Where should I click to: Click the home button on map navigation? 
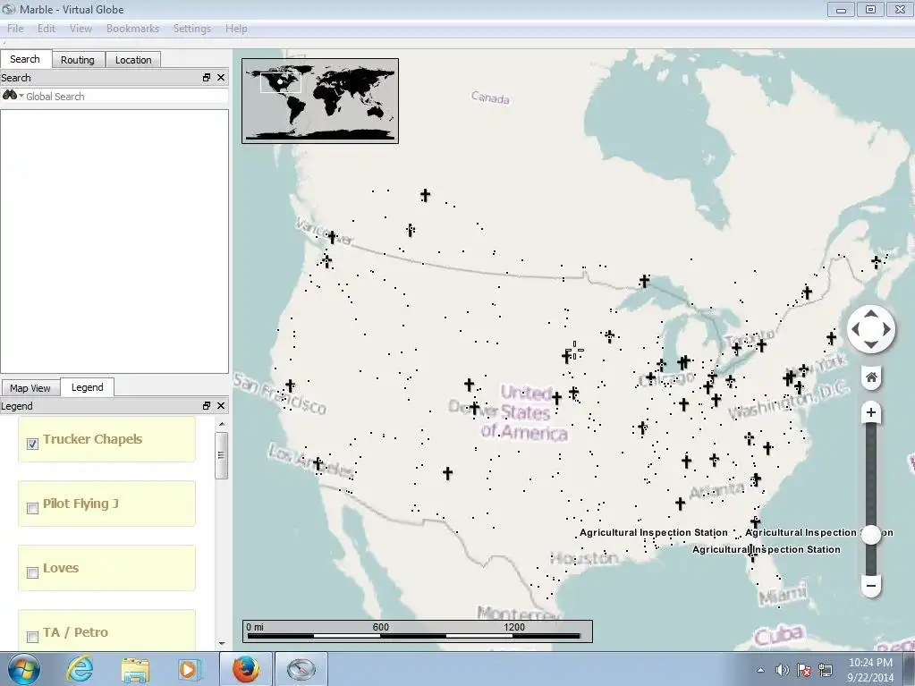[871, 377]
